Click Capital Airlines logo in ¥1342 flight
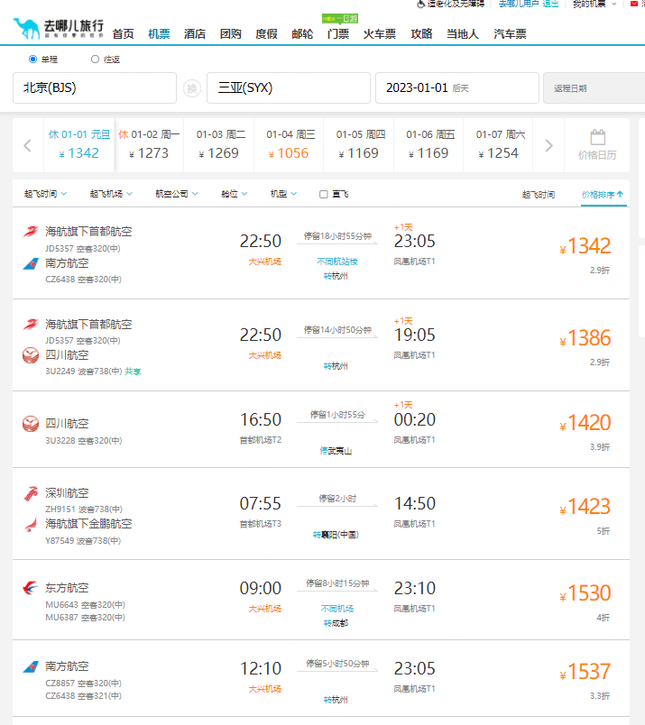Image resolution: width=645 pixels, height=725 pixels. [x=31, y=232]
